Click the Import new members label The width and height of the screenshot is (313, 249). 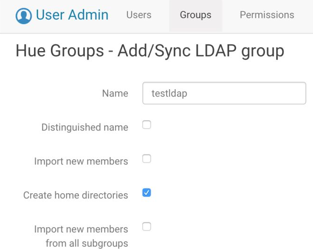(x=81, y=161)
